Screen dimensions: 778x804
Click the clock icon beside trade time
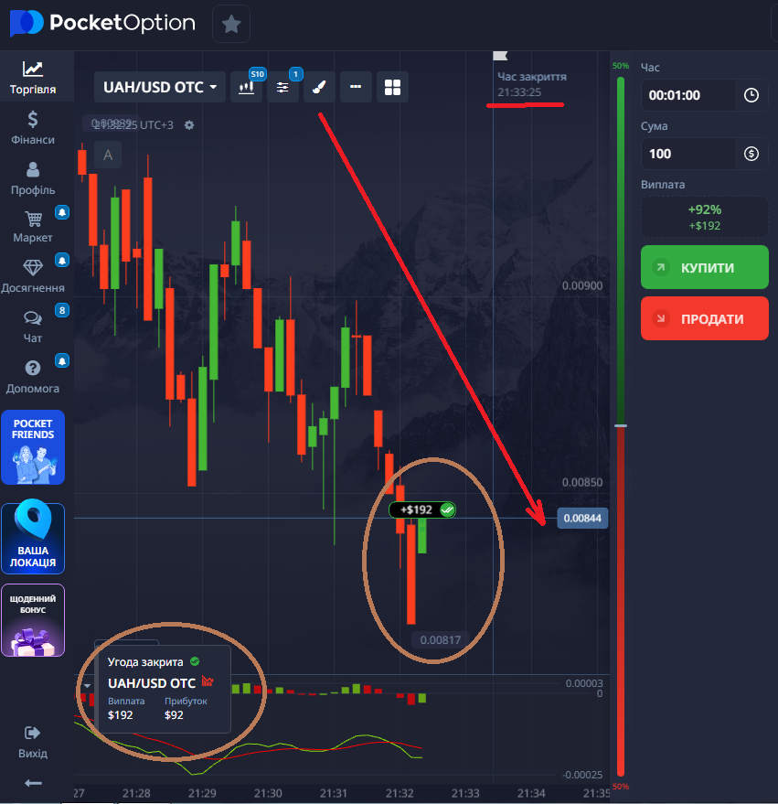click(x=751, y=95)
